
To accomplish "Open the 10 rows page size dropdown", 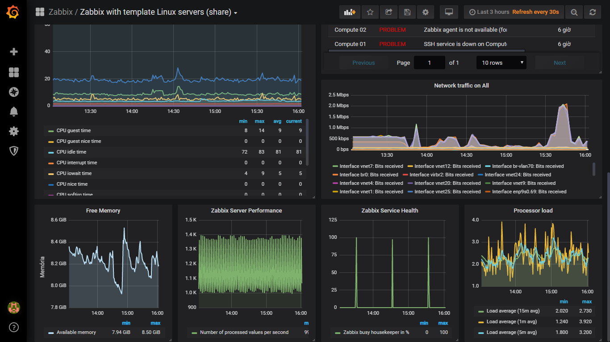I will [x=501, y=63].
